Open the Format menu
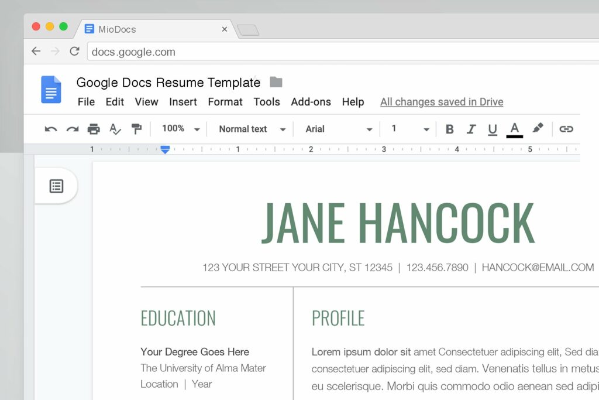The height and width of the screenshot is (400, 599). [225, 102]
